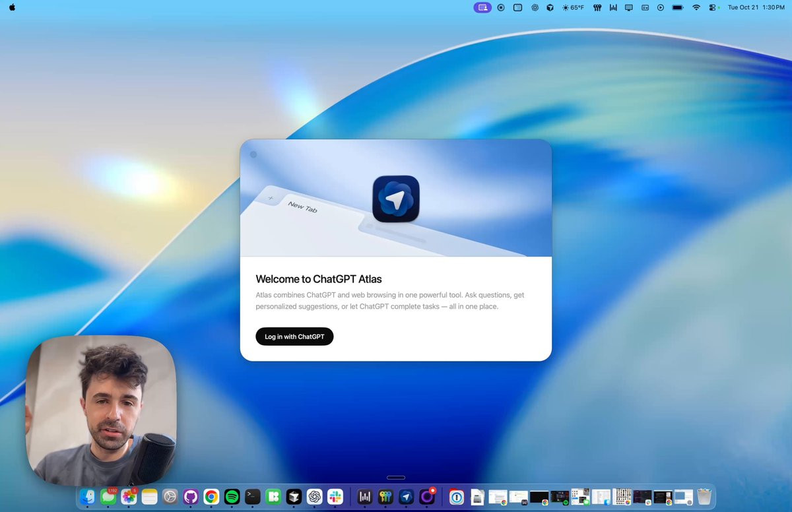Open 1Password from the Dock

(x=457, y=497)
